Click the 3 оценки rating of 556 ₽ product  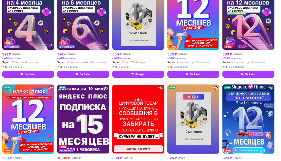(124, 67)
